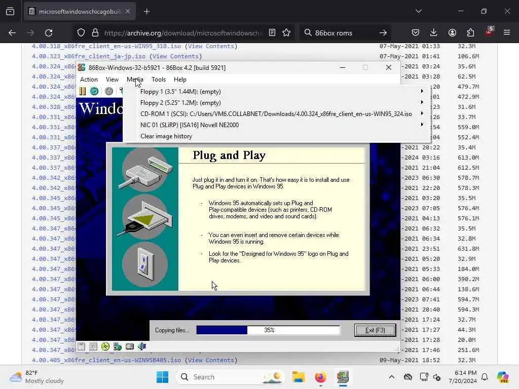Select CD-ROM 1 (SCSI) menu entry
519x389 pixels.
[277, 114]
